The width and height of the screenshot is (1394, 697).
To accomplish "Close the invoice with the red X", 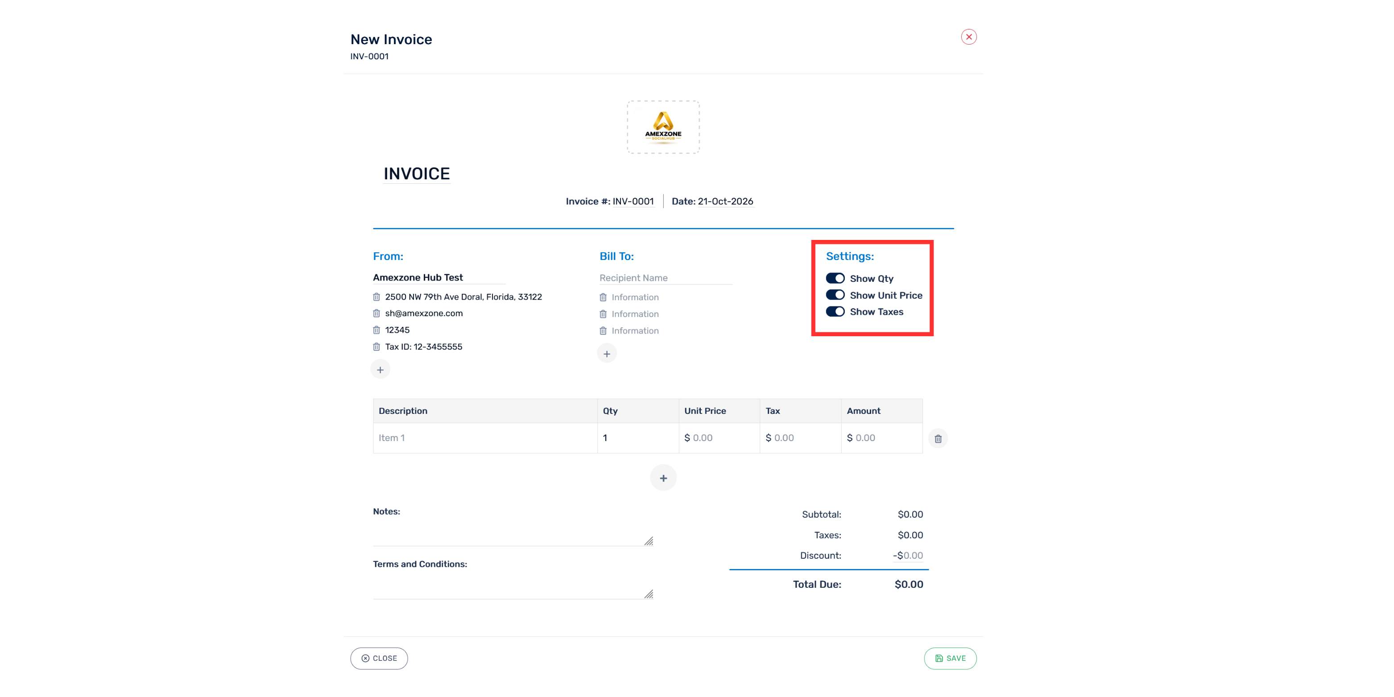I will pyautogui.click(x=968, y=37).
